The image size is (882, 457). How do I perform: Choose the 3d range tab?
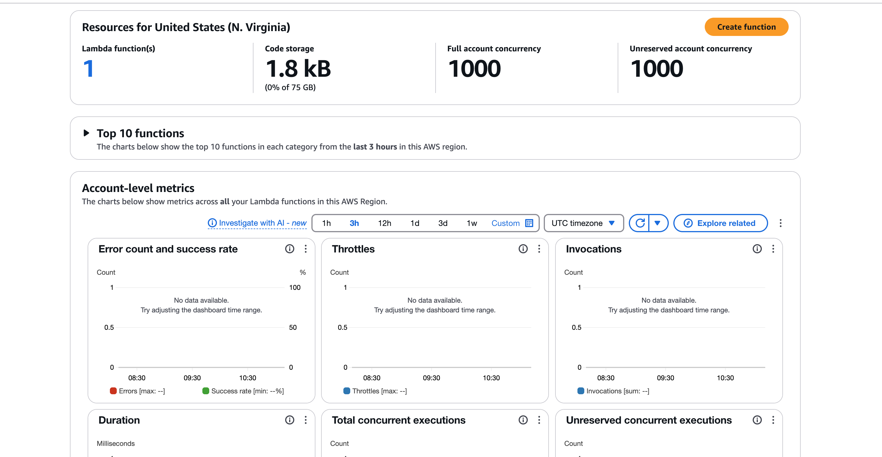(x=443, y=223)
